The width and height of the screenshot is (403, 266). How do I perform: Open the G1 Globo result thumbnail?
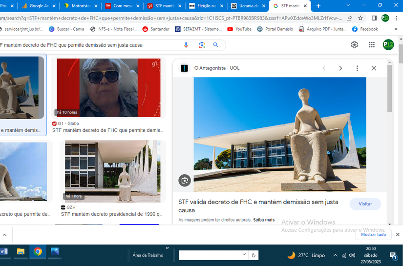tap(108, 88)
